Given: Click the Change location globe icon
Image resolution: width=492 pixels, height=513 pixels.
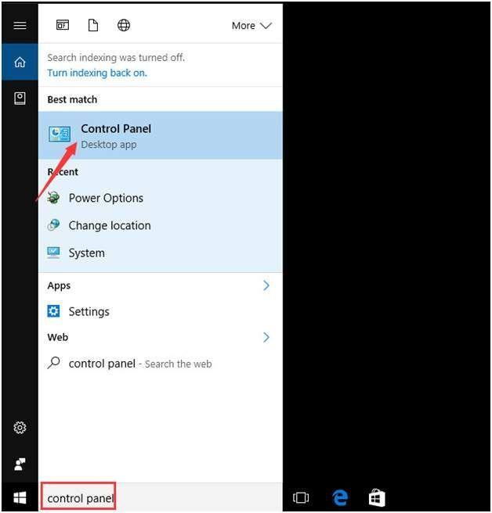Looking at the screenshot, I should pyautogui.click(x=53, y=225).
